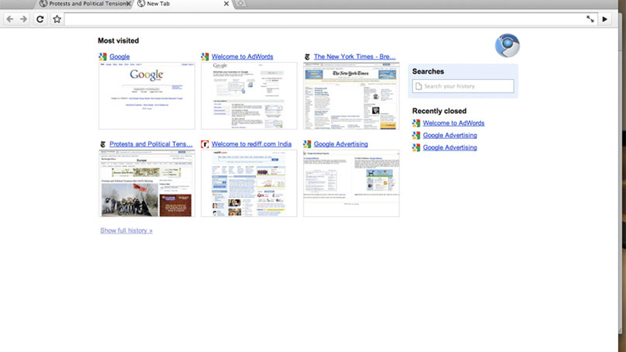Screen dimensions: 626x352
Task: Open Google Advertising link in Most visited
Action: click(341, 144)
